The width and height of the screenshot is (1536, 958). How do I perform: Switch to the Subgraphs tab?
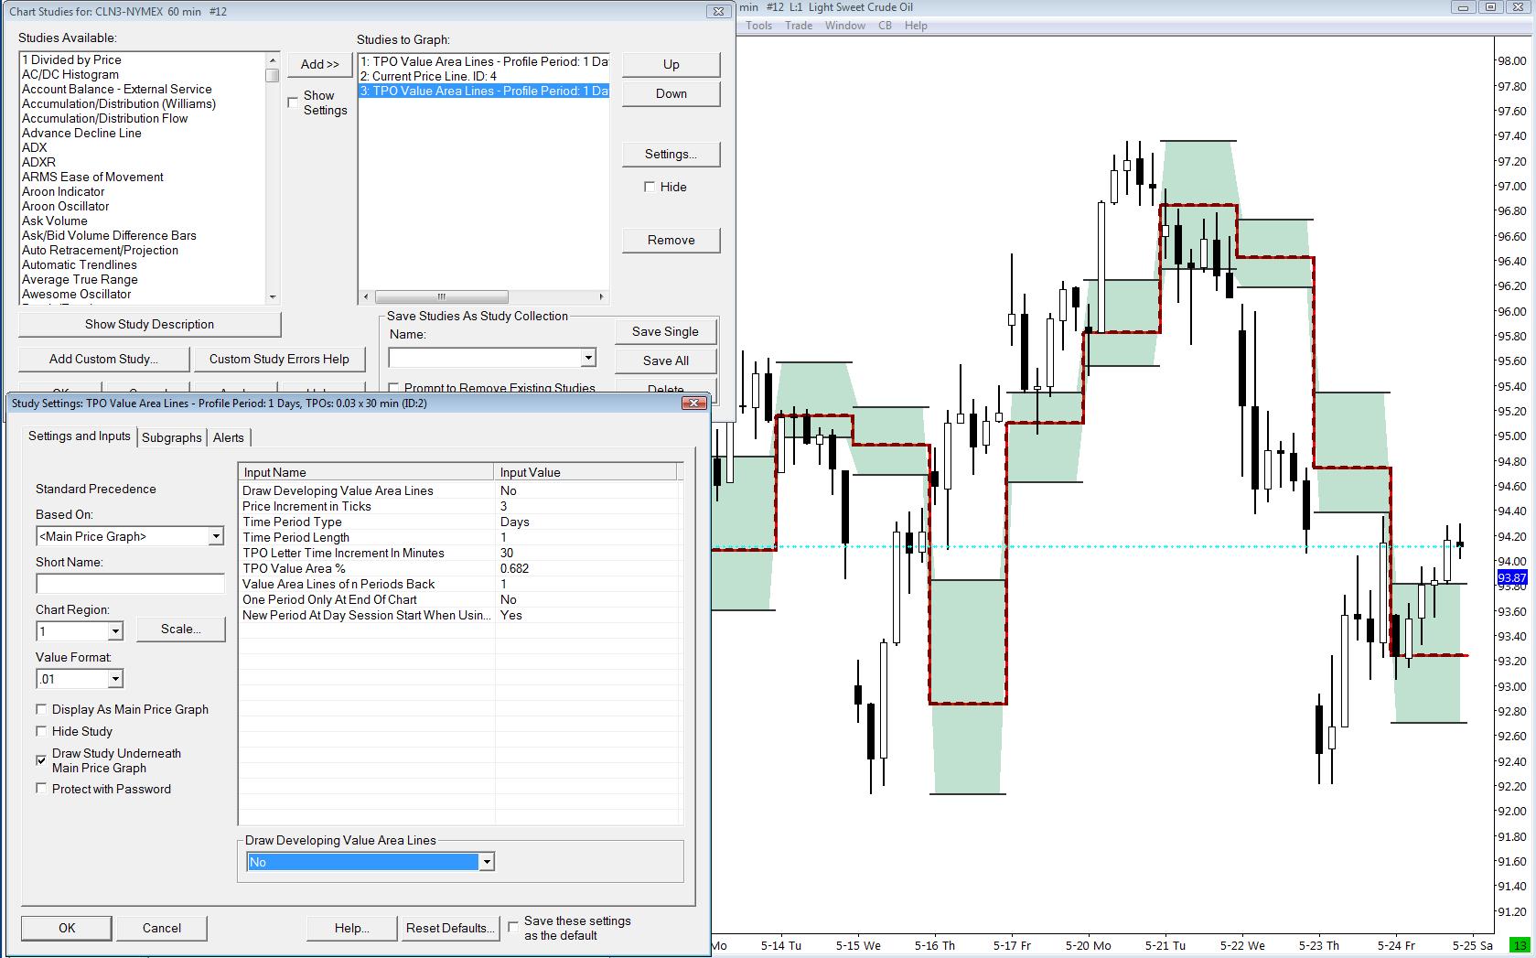click(x=172, y=437)
